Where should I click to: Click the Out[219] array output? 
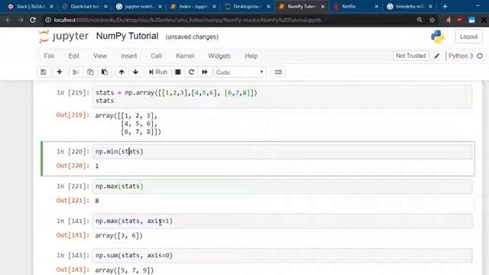[128, 124]
